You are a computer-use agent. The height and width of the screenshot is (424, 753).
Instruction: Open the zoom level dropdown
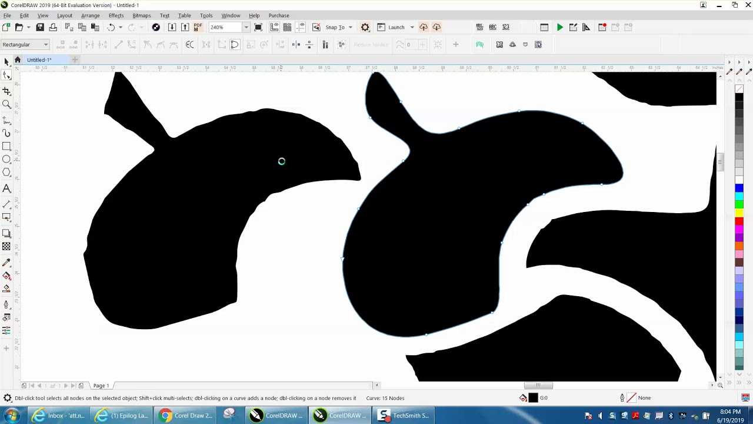point(246,27)
